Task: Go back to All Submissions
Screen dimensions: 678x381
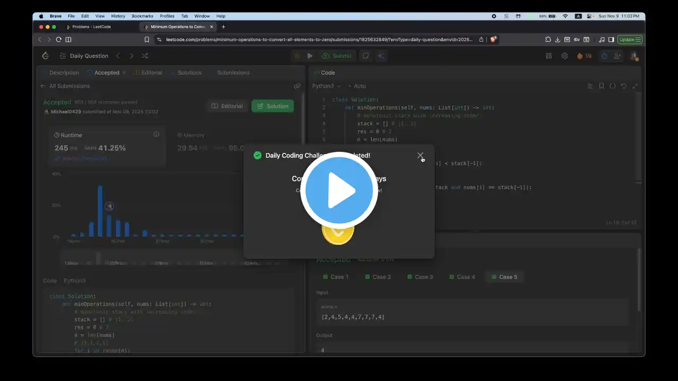Action: coord(65,86)
